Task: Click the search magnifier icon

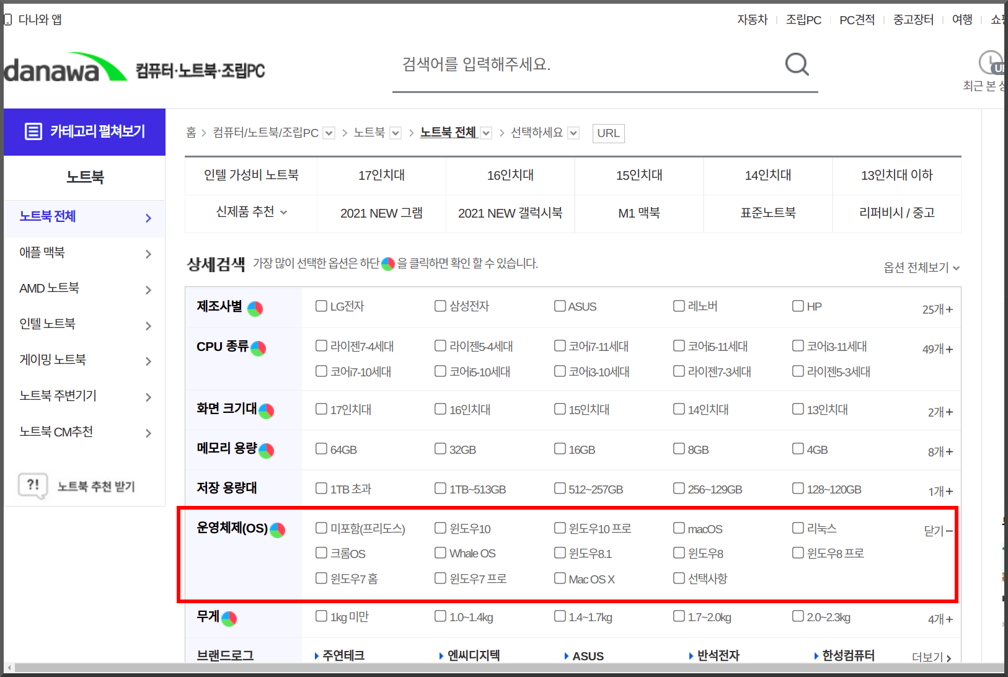Action: click(797, 64)
